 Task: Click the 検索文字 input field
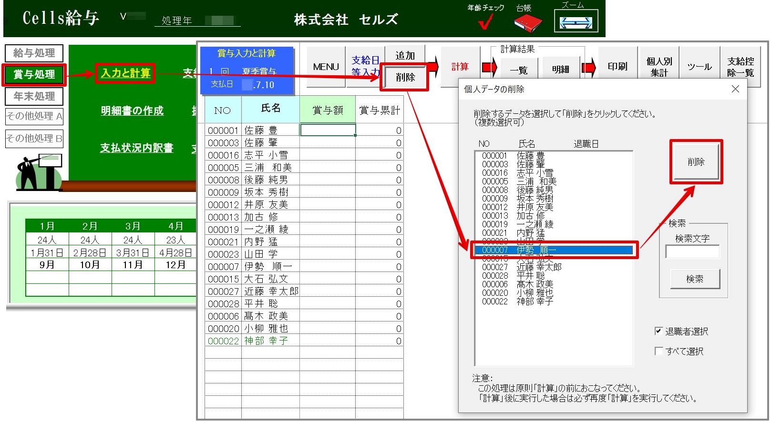pyautogui.click(x=692, y=251)
